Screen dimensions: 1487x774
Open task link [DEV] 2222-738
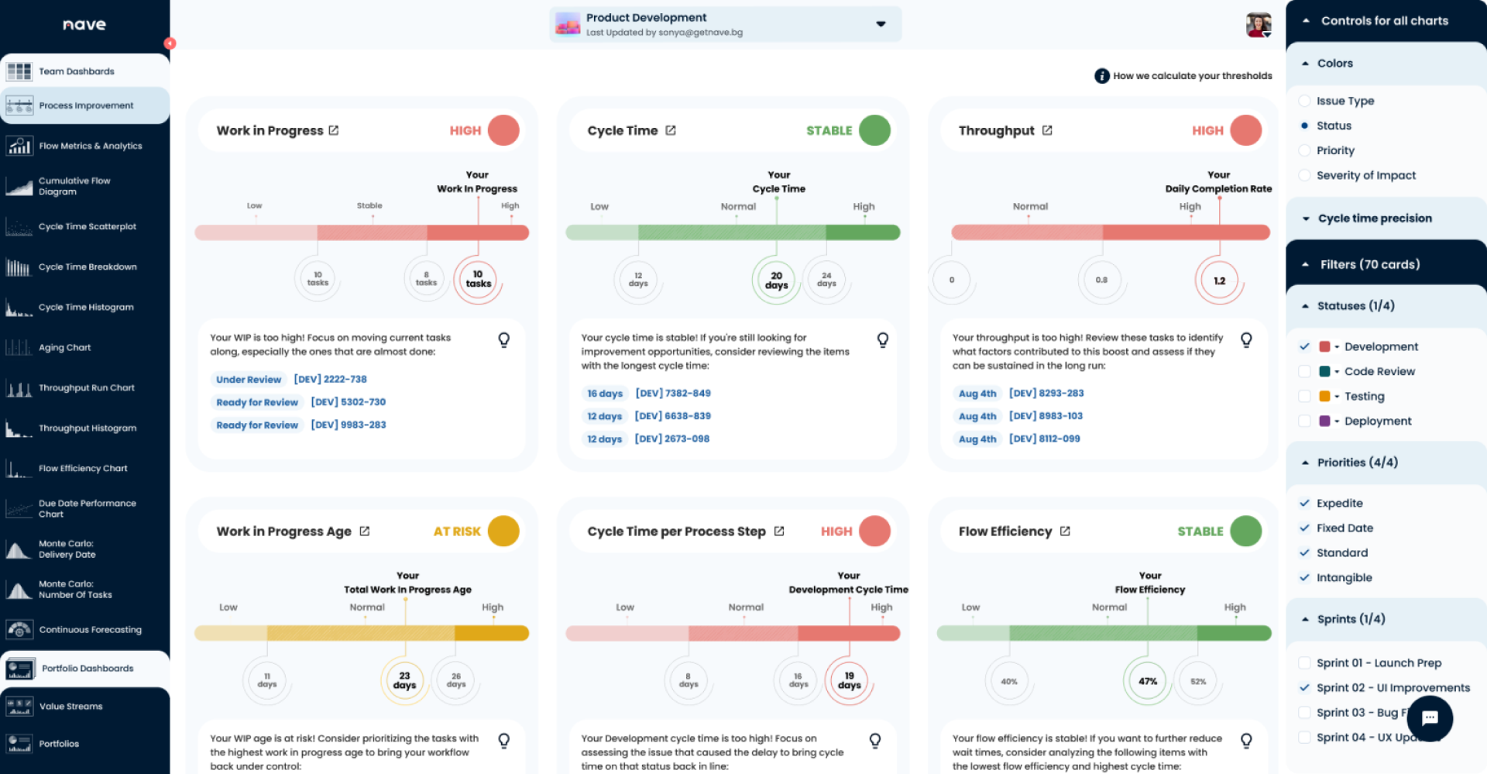coord(330,379)
